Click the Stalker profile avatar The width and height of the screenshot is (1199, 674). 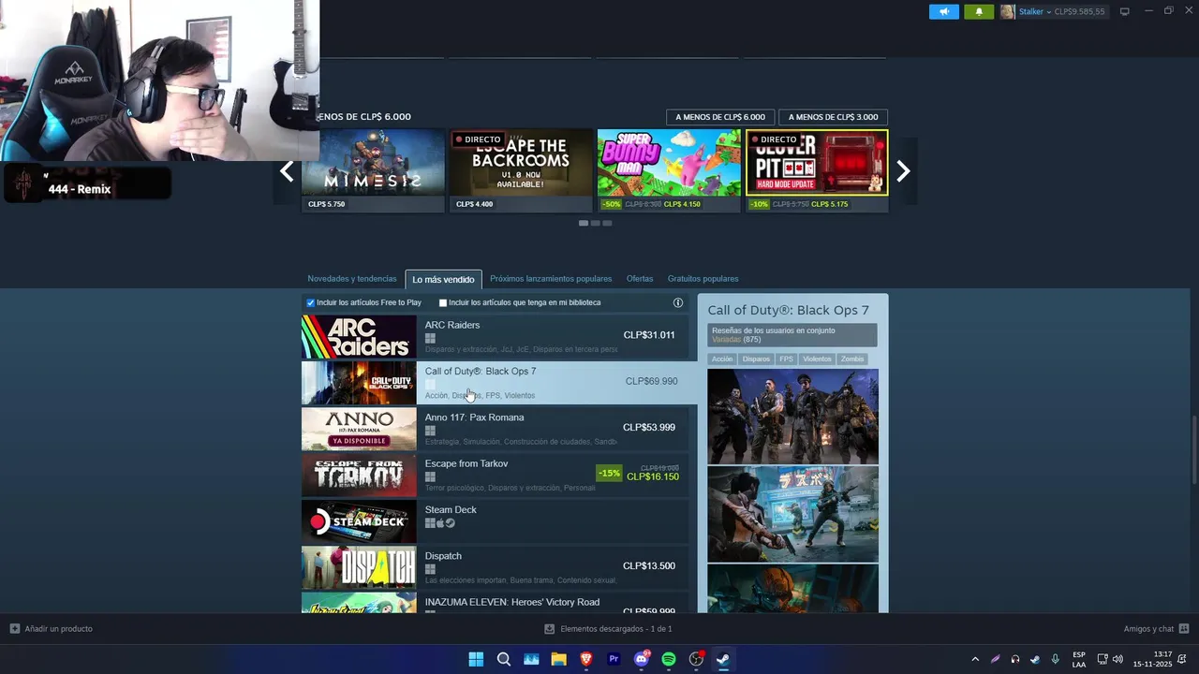coord(1008,12)
